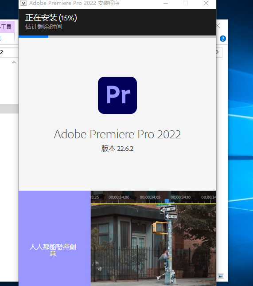The image size is (253, 286).
Task: Click the street scene promo thumbnail
Action: (153, 238)
